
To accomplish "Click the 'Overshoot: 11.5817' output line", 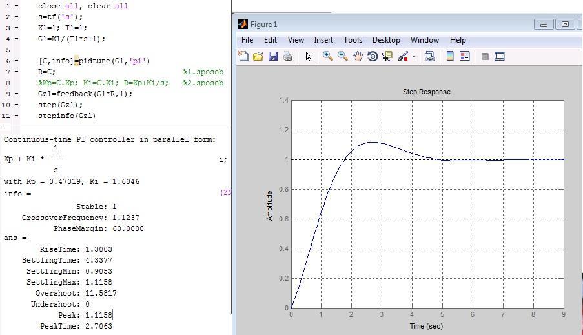I will click(x=76, y=293).
